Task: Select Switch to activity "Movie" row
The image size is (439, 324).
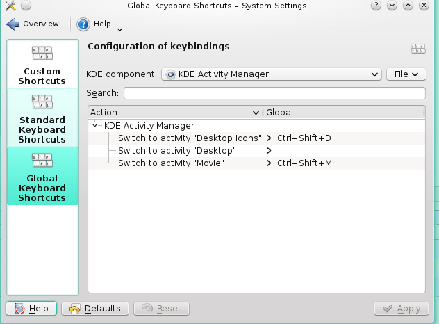Action: click(257, 163)
